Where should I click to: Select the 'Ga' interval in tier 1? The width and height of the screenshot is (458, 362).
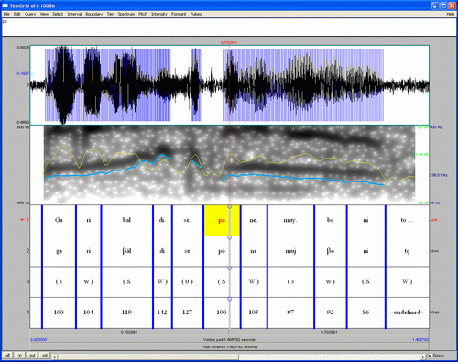[x=59, y=220]
